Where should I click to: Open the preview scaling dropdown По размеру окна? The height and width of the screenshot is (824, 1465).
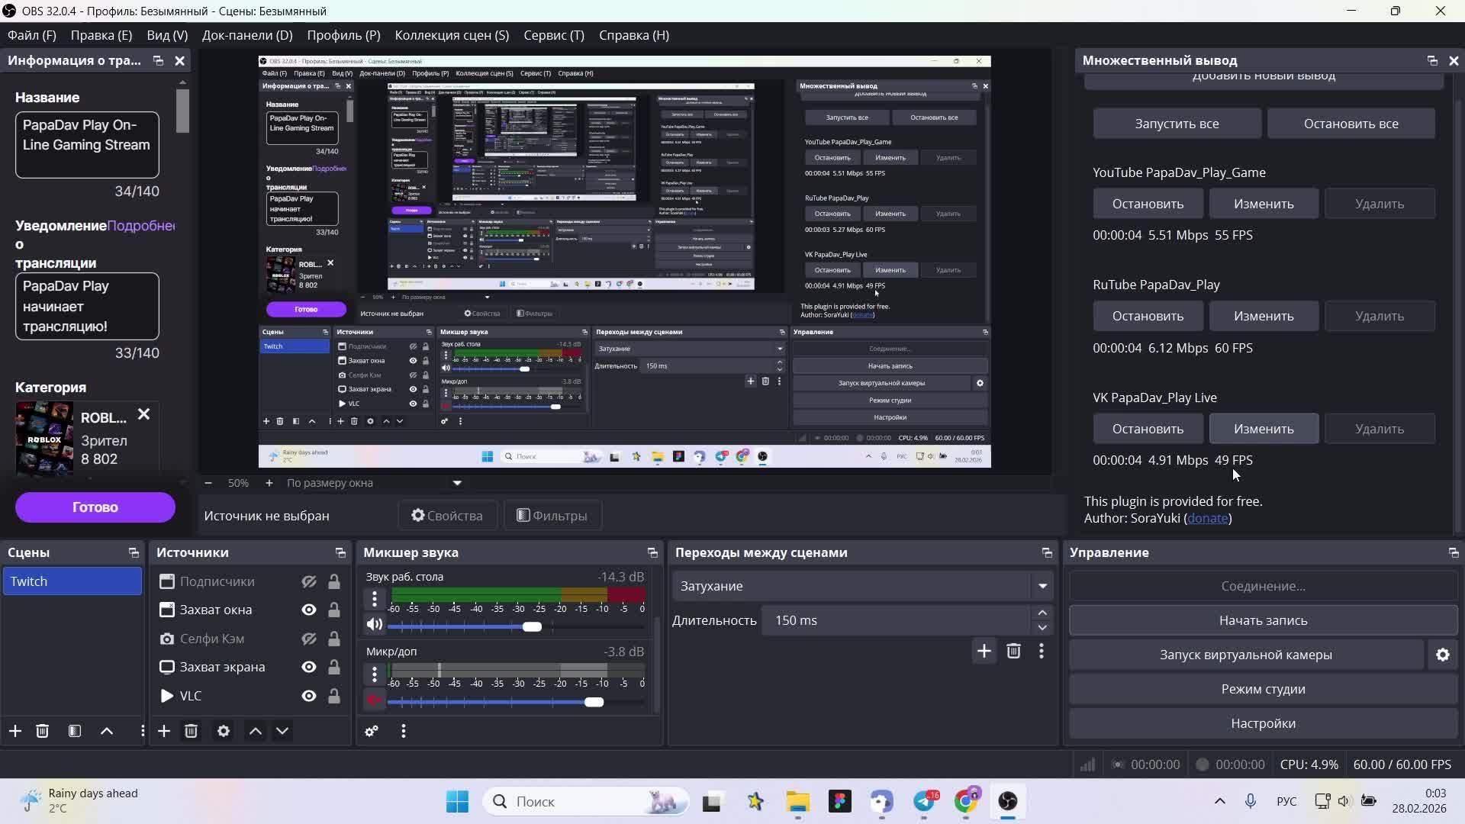[x=457, y=483]
